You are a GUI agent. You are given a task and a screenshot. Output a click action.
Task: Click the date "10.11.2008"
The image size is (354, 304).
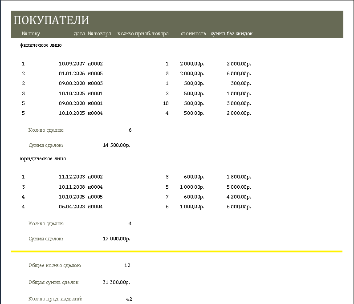pyautogui.click(x=72, y=187)
